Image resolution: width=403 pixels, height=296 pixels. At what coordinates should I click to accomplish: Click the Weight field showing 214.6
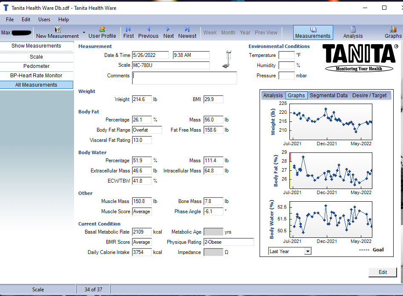[142, 99]
